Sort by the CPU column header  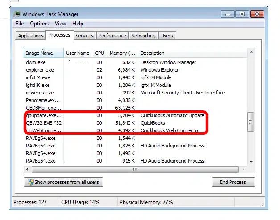tap(99, 53)
